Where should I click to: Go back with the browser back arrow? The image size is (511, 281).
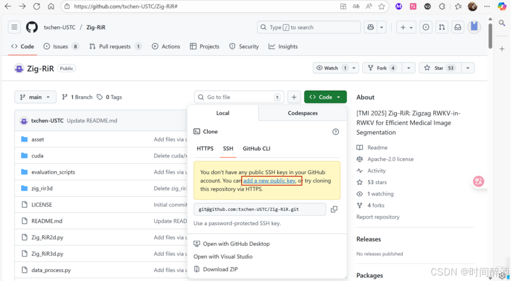click(x=8, y=6)
